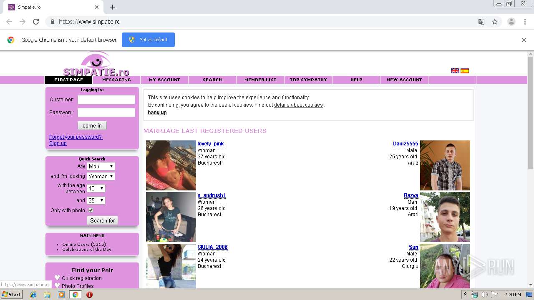
Task: Click the Action Center flag tray icon
Action: 494,295
